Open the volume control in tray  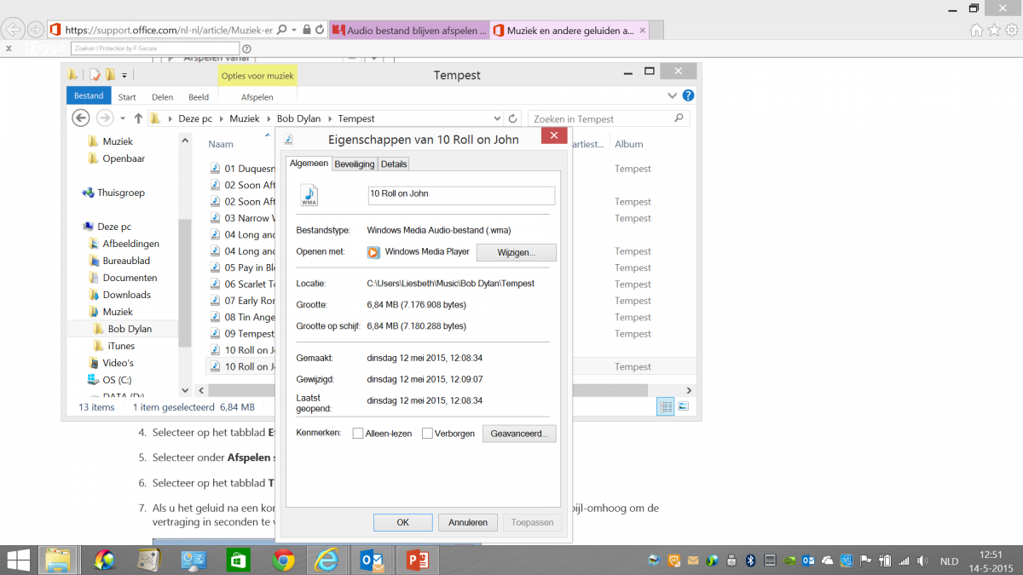[x=922, y=561]
